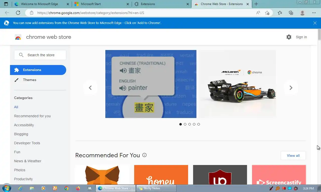Click the Search the store field

pos(40,55)
